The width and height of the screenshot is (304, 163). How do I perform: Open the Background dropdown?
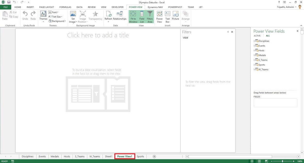57,21
